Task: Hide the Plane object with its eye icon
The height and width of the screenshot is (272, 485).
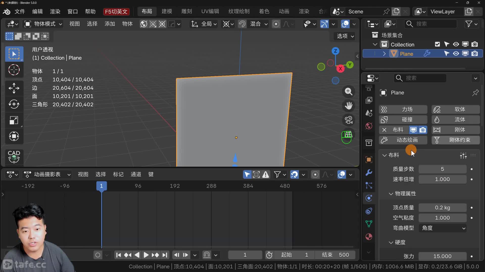Action: (x=456, y=54)
